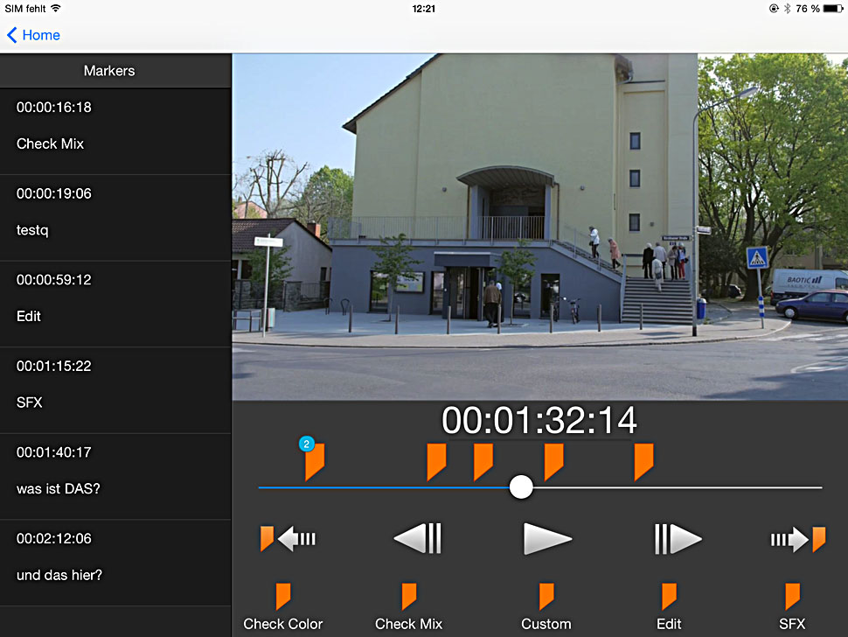
Task: Add an SFX marker
Action: pos(792,607)
